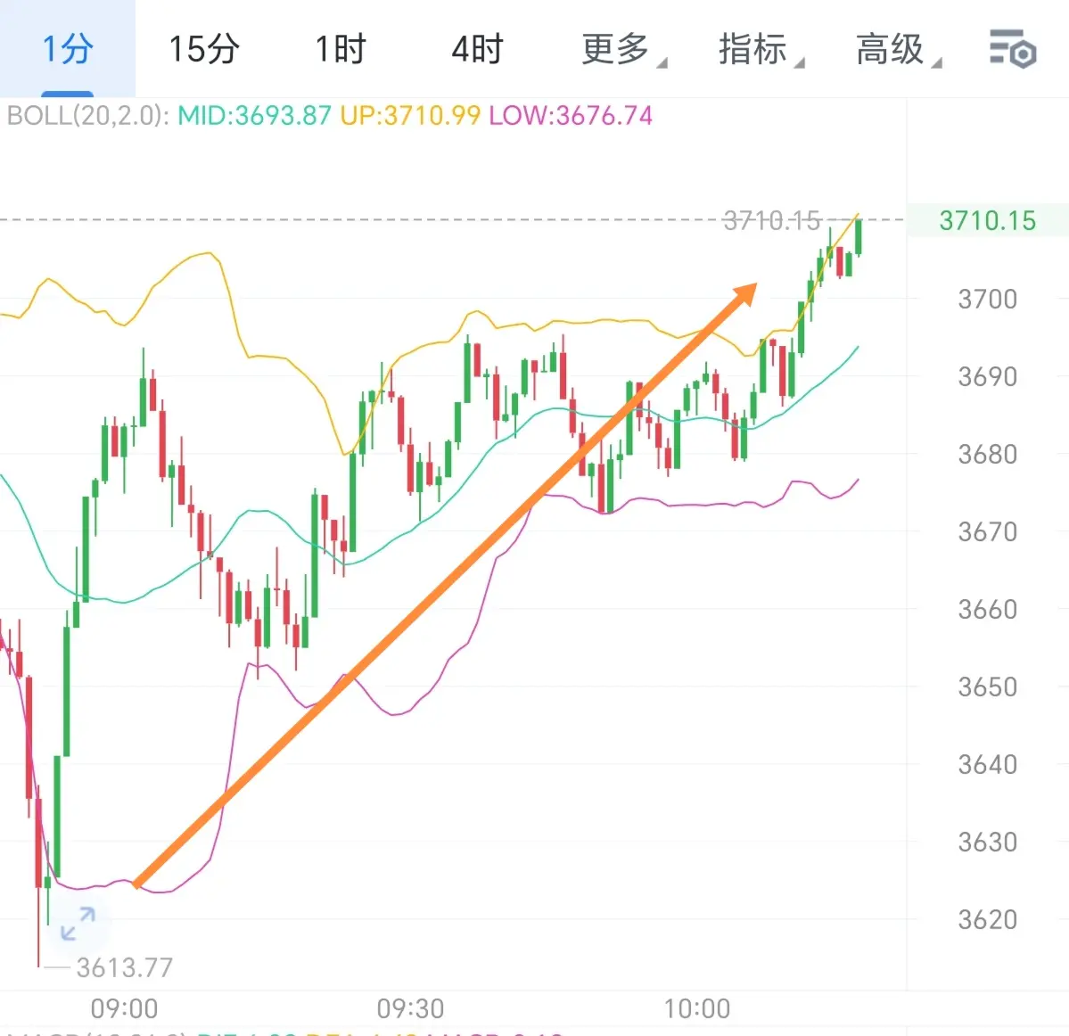Click the LOW:3676.74 value

coord(571,116)
